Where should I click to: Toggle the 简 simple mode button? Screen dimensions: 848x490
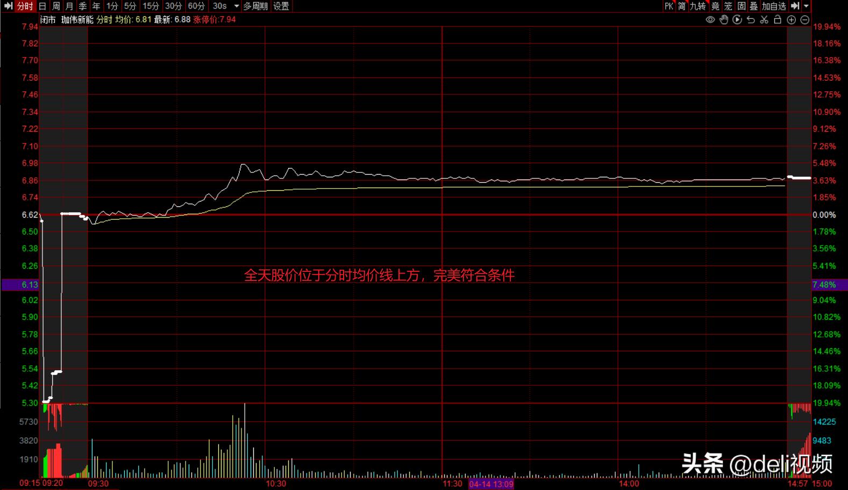pos(682,6)
